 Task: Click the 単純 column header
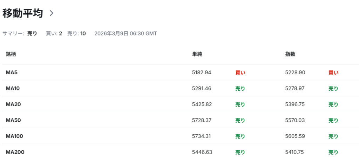197,54
